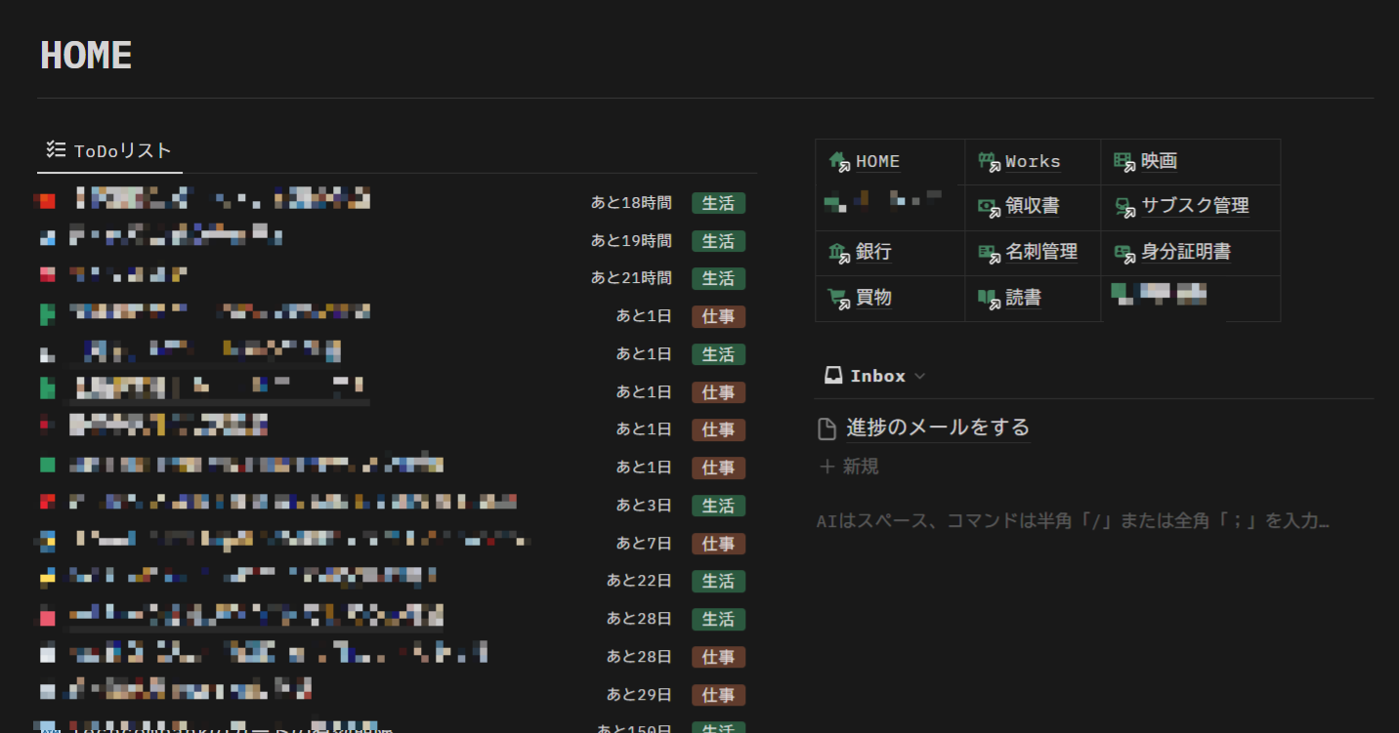Click the あと7日 due time
This screenshot has width=1399, height=733.
pyautogui.click(x=644, y=544)
